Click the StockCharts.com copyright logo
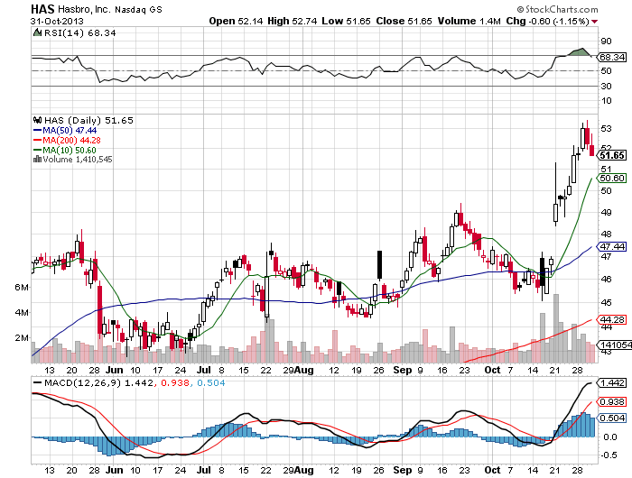Image resolution: width=632 pixels, height=478 pixels. (557, 9)
